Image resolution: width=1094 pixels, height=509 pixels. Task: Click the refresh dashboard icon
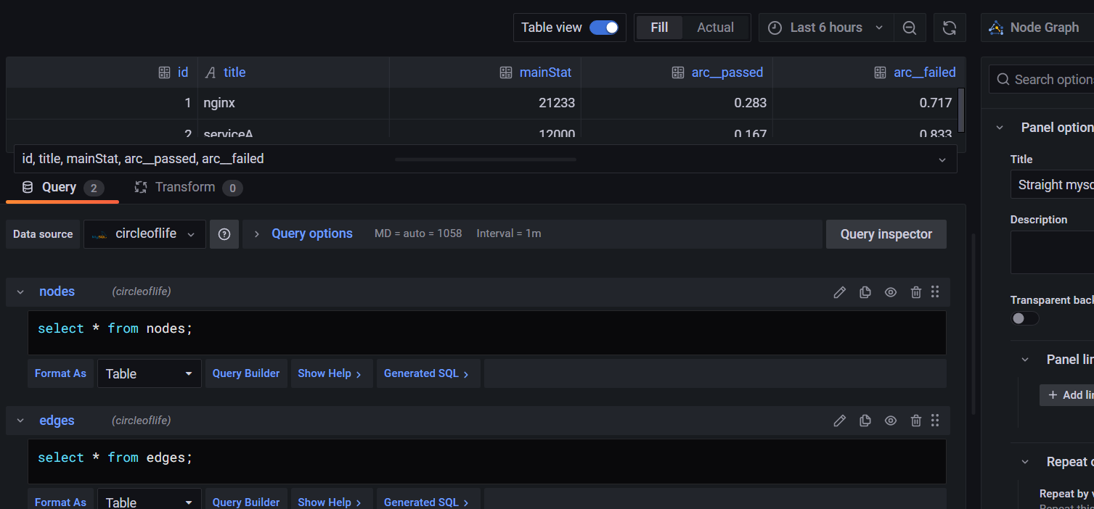pos(949,28)
